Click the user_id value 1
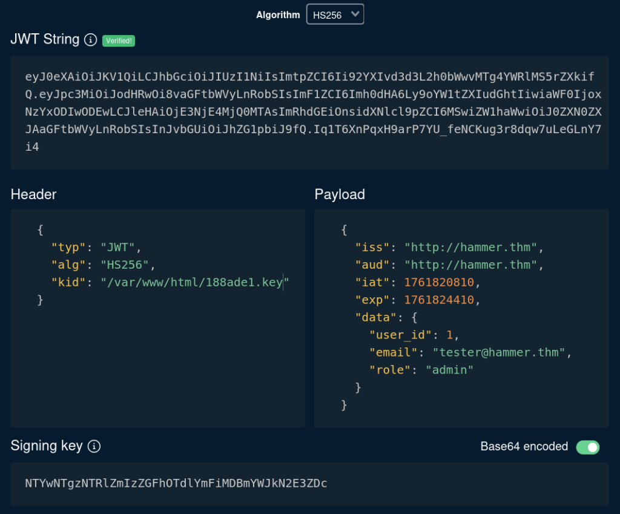 coord(449,335)
